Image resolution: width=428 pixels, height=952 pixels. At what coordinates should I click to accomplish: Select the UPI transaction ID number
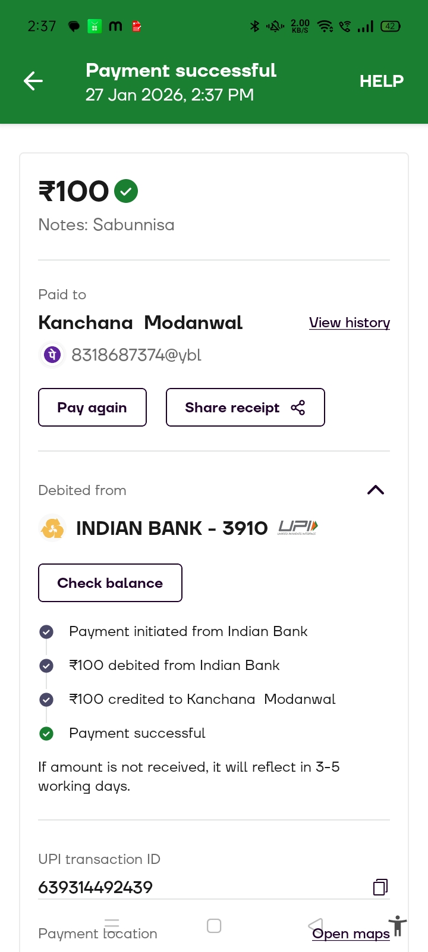point(96,887)
